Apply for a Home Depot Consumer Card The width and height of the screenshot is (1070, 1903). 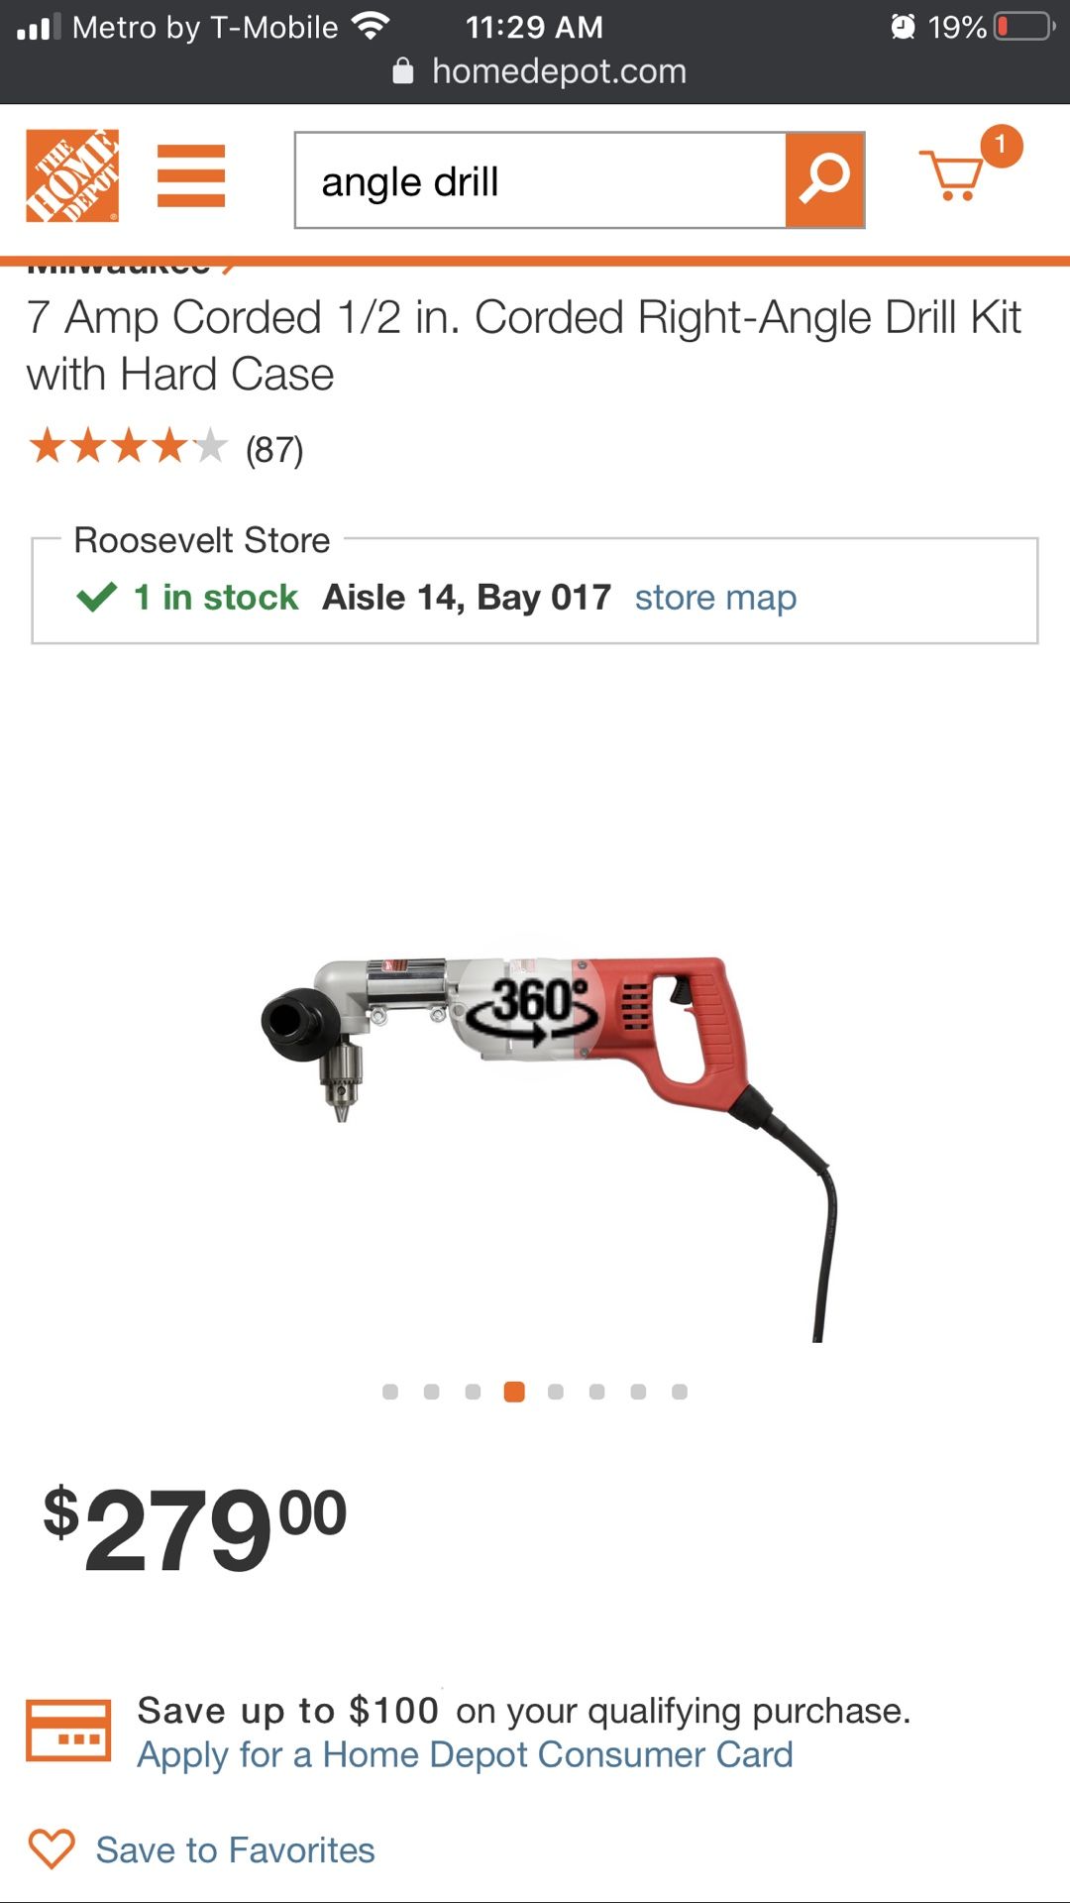pyautogui.click(x=465, y=1754)
